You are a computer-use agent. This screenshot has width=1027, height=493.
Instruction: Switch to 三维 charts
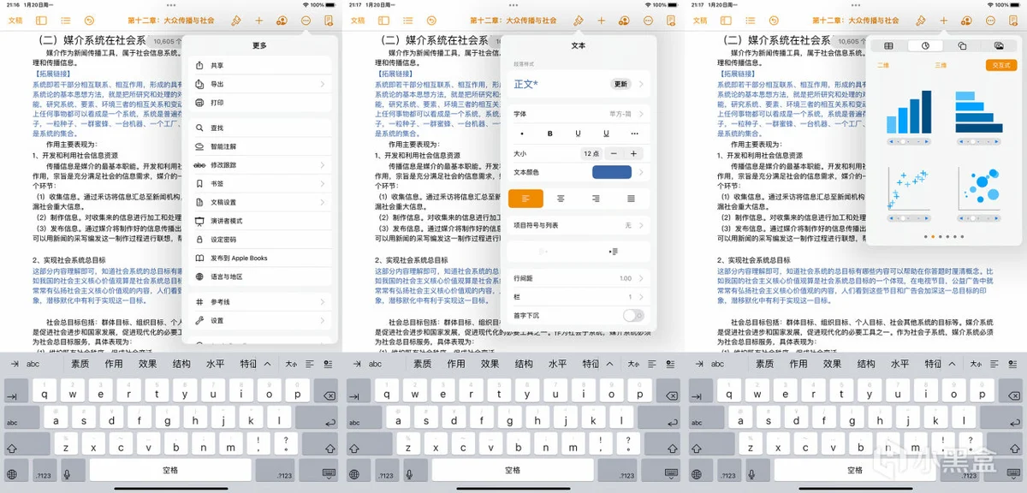[940, 65]
